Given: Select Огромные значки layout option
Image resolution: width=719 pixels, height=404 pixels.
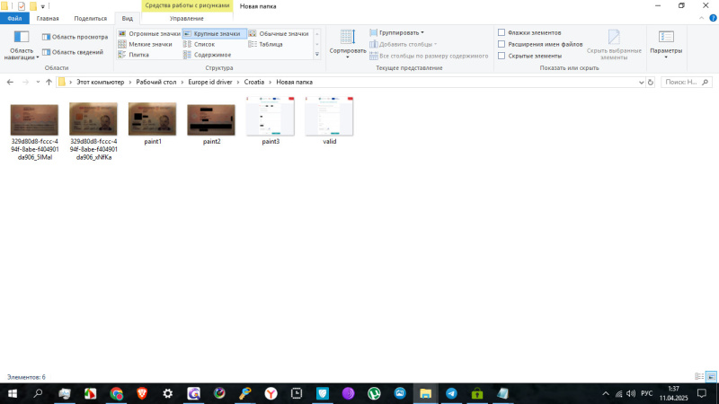Looking at the screenshot, I should click(x=149, y=33).
